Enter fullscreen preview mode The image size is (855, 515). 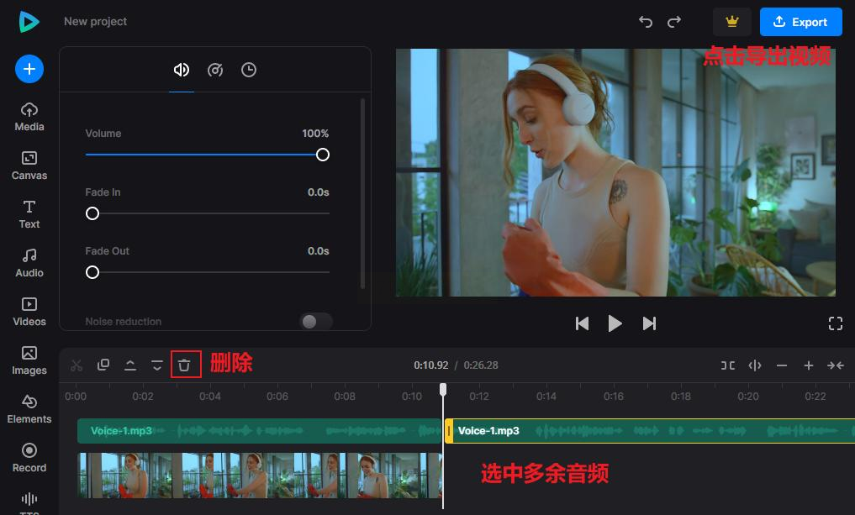tap(836, 323)
